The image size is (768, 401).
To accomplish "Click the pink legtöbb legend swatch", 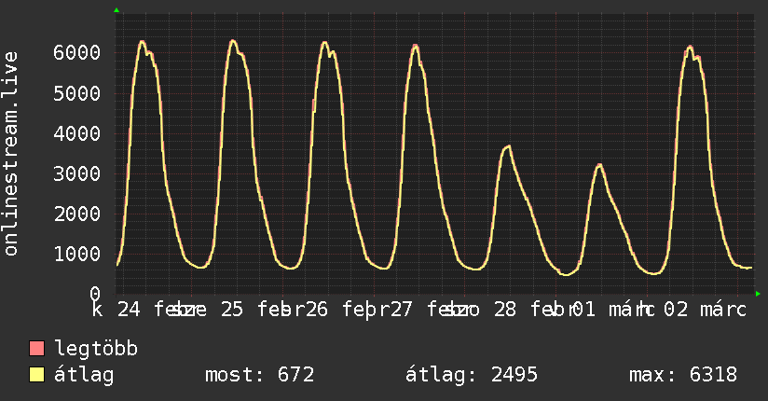I will [x=36, y=348].
